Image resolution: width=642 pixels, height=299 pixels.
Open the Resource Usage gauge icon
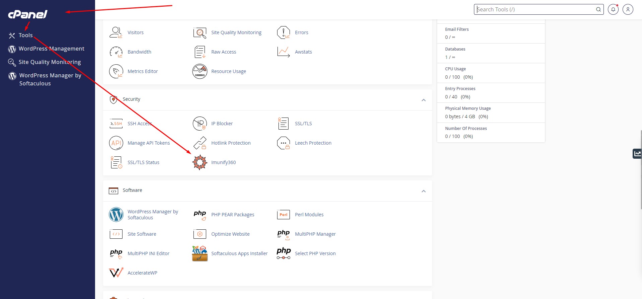pyautogui.click(x=200, y=71)
